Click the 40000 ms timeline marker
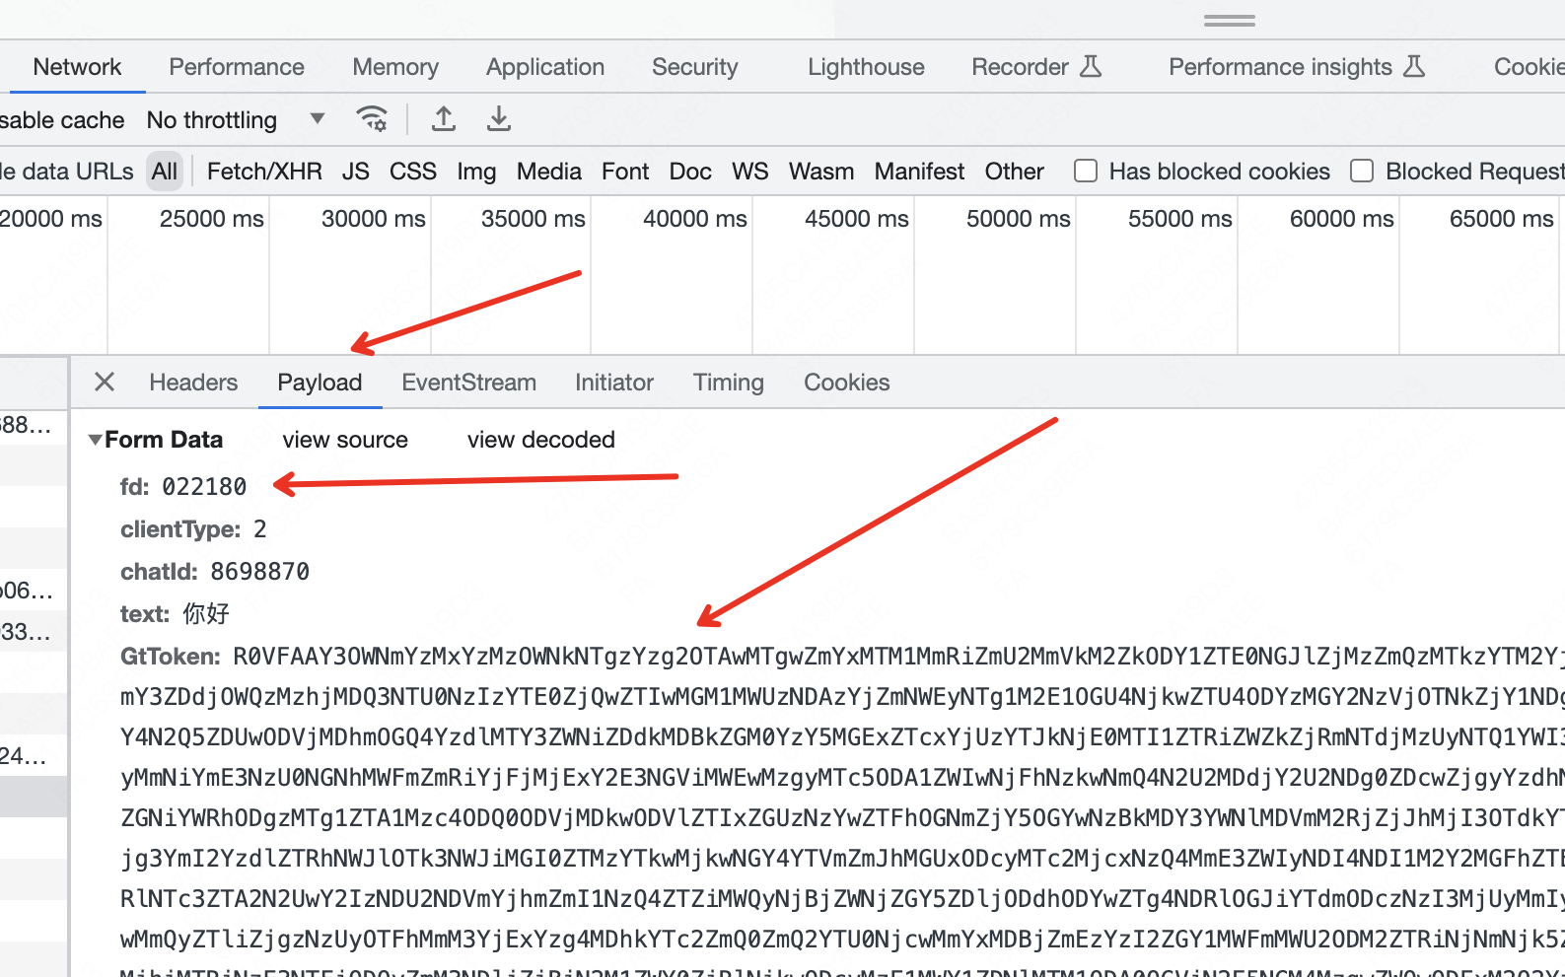Screen dimensions: 1565x977 pyautogui.click(x=694, y=219)
